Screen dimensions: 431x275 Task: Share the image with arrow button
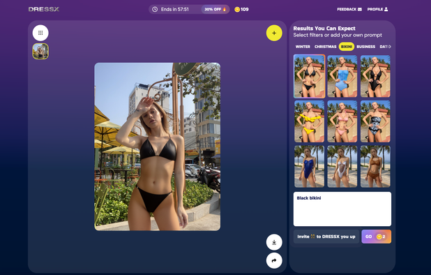pos(274,260)
